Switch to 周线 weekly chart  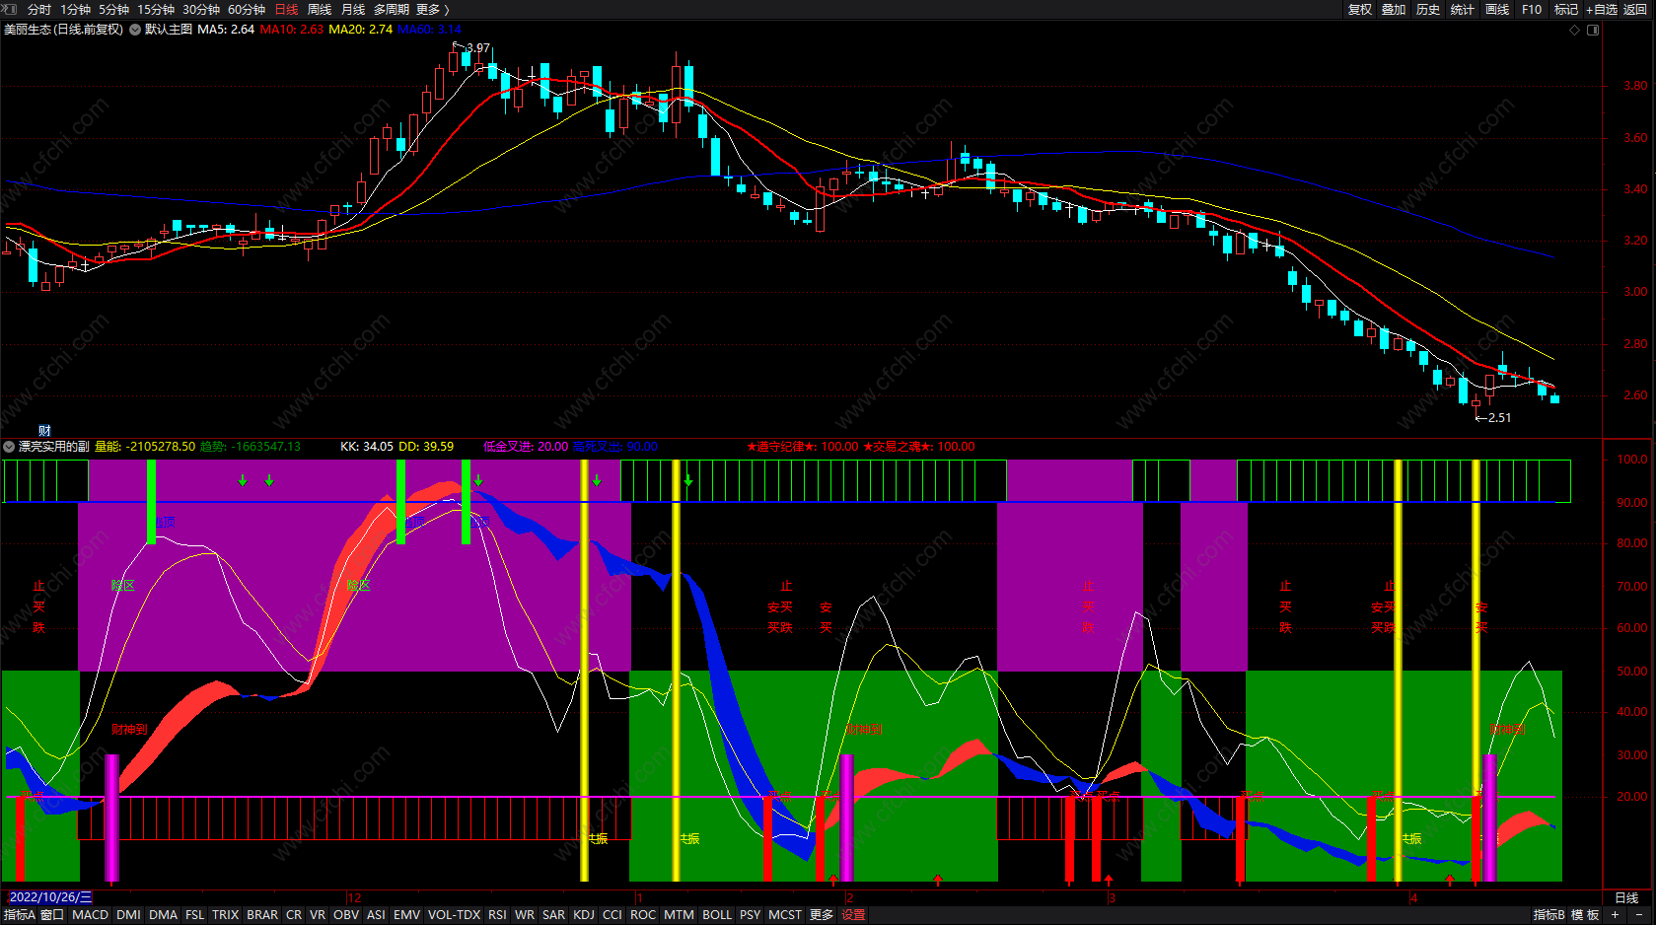point(320,9)
